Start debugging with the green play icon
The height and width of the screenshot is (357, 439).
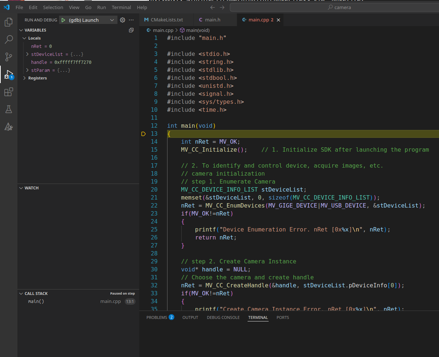coord(63,20)
